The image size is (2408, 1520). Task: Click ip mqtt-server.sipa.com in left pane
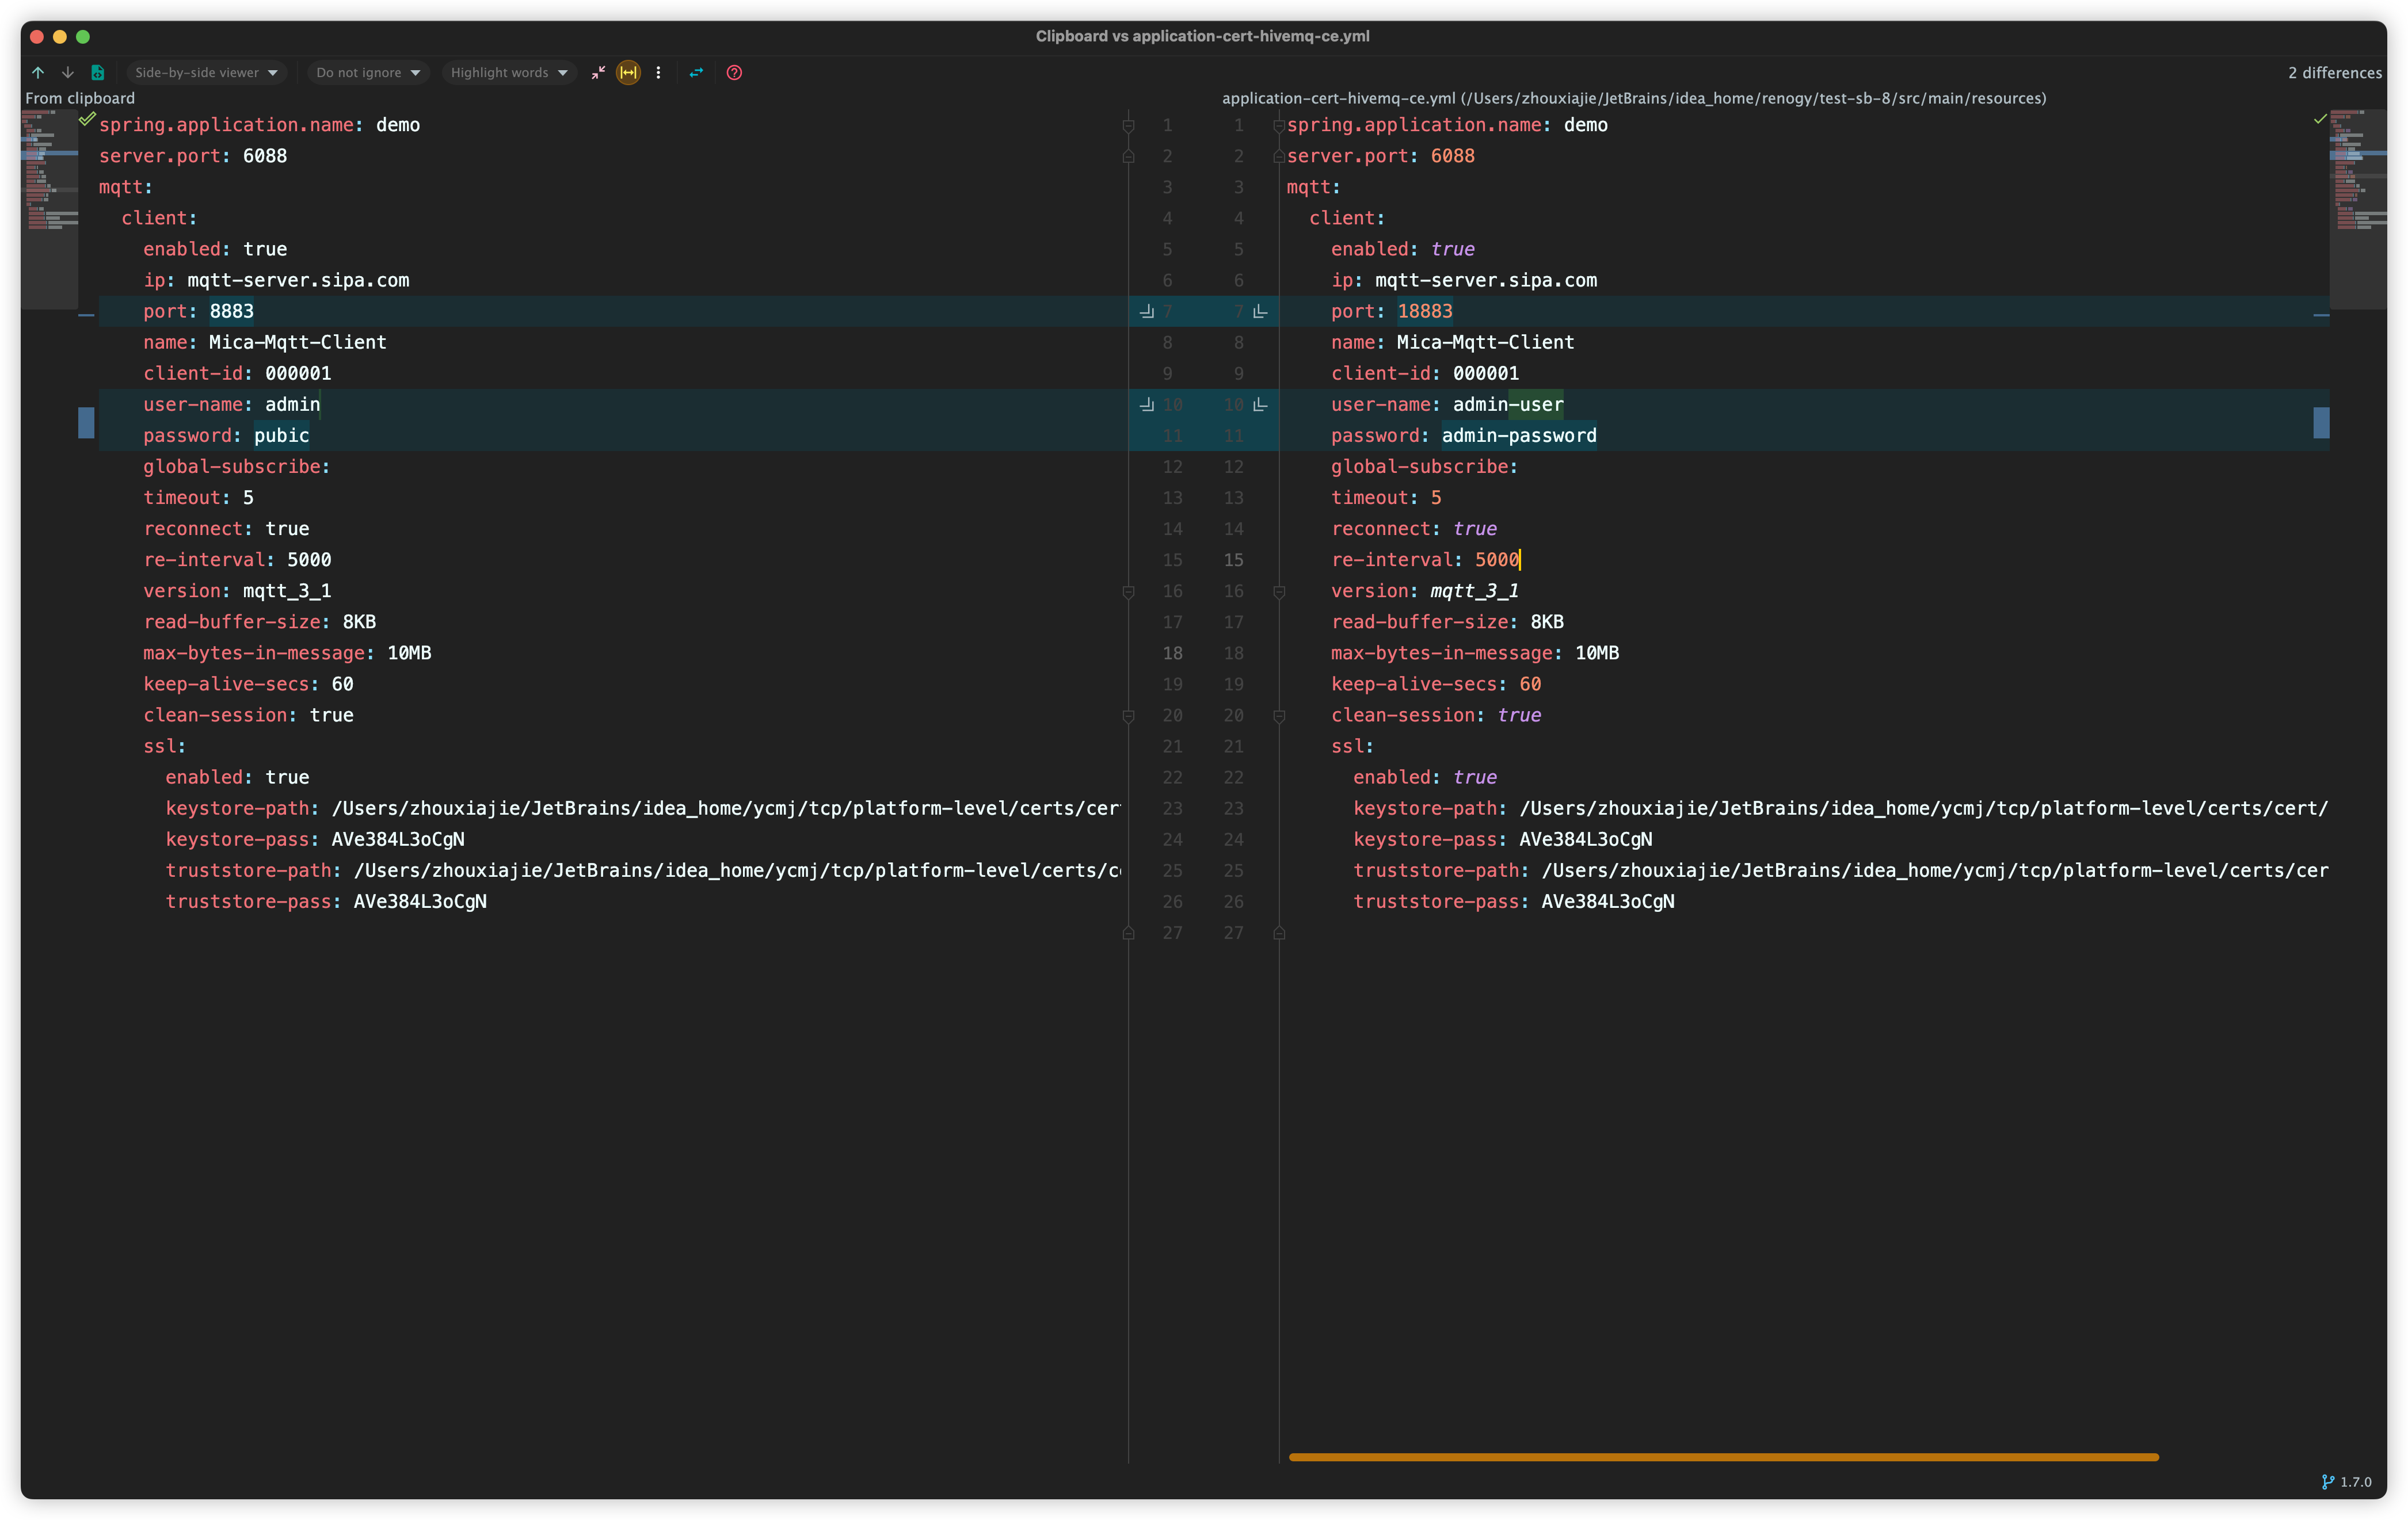point(298,281)
